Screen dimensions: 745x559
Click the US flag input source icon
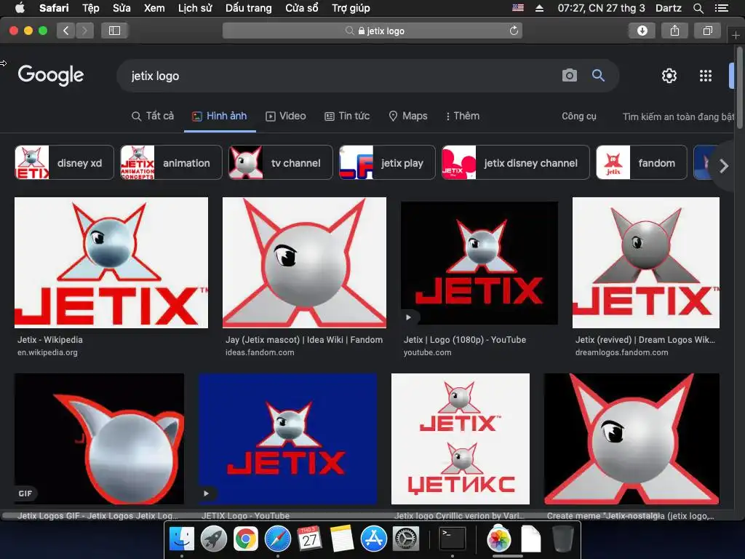point(518,8)
